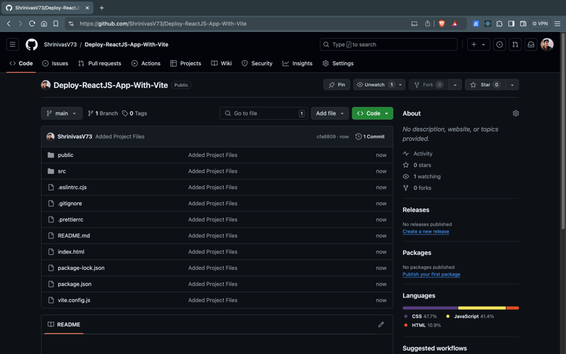Open notifications inbox icon
Viewport: 566px width, 354px height.
point(531,45)
